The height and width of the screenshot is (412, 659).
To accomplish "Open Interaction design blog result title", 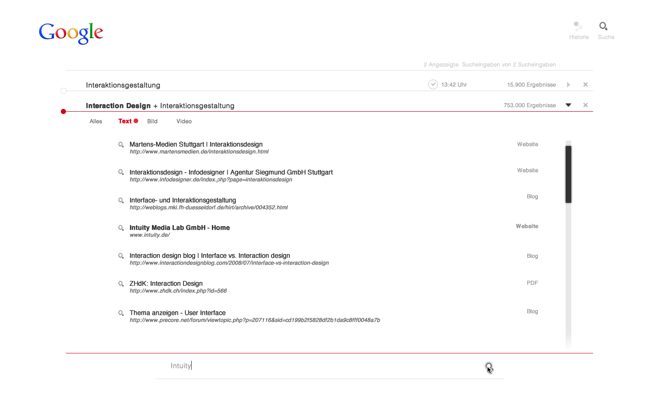I will (210, 255).
